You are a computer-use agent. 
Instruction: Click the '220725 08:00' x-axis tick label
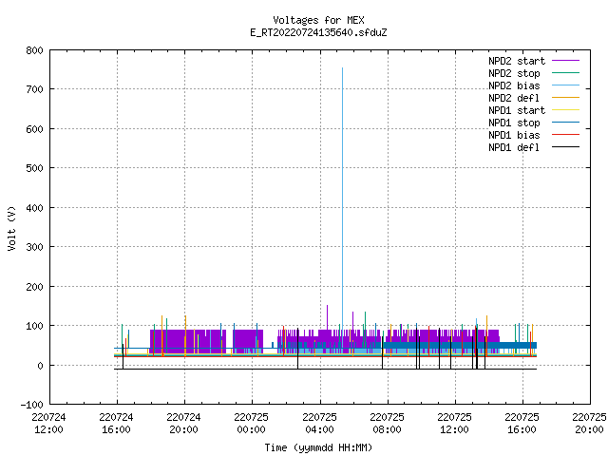387,424
